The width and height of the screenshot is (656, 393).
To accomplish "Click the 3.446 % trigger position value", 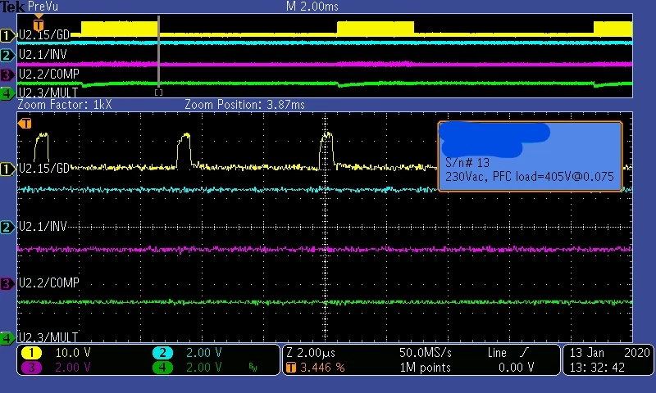I will (x=322, y=368).
